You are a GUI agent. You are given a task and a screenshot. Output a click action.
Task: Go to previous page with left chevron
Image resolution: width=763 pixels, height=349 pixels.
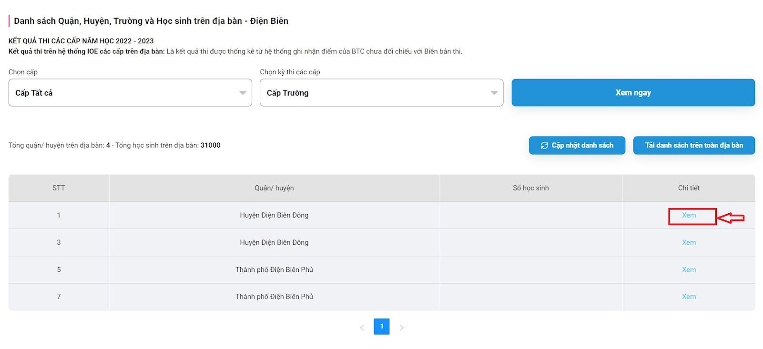point(362,328)
